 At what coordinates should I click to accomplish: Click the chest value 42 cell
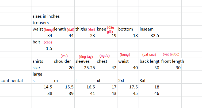(113, 68)
